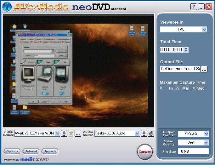
Task: Click the Output File path field
Action: click(x=180, y=69)
